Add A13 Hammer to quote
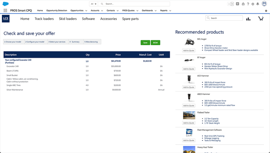The width and height of the screenshot is (270, 153). click(189, 87)
